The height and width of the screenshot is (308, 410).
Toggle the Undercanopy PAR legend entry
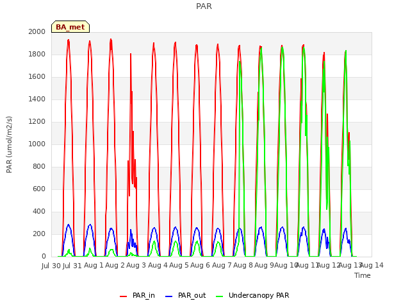(x=252, y=295)
